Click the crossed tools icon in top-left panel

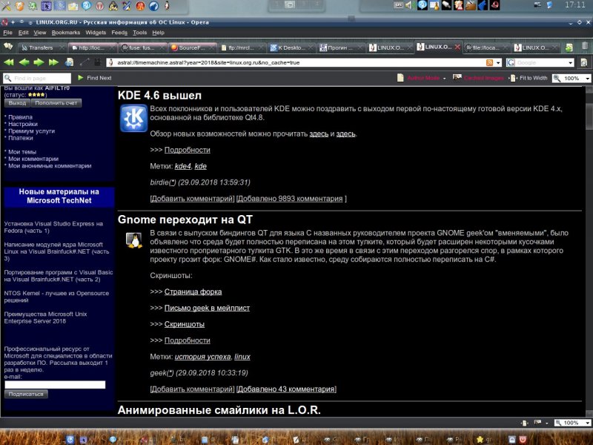point(7,6)
